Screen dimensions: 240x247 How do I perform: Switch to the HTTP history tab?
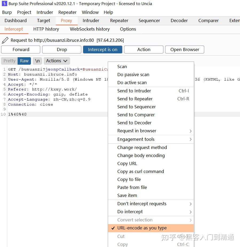(x=46, y=29)
